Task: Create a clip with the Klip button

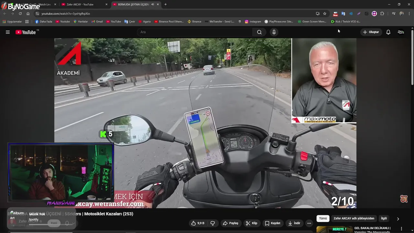Action: 251,223
